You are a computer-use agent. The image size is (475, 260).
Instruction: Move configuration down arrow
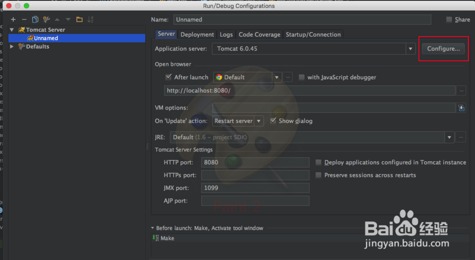tap(68, 19)
